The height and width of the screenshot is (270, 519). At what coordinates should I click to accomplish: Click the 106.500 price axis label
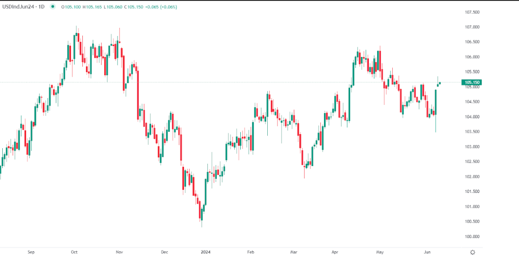click(472, 42)
